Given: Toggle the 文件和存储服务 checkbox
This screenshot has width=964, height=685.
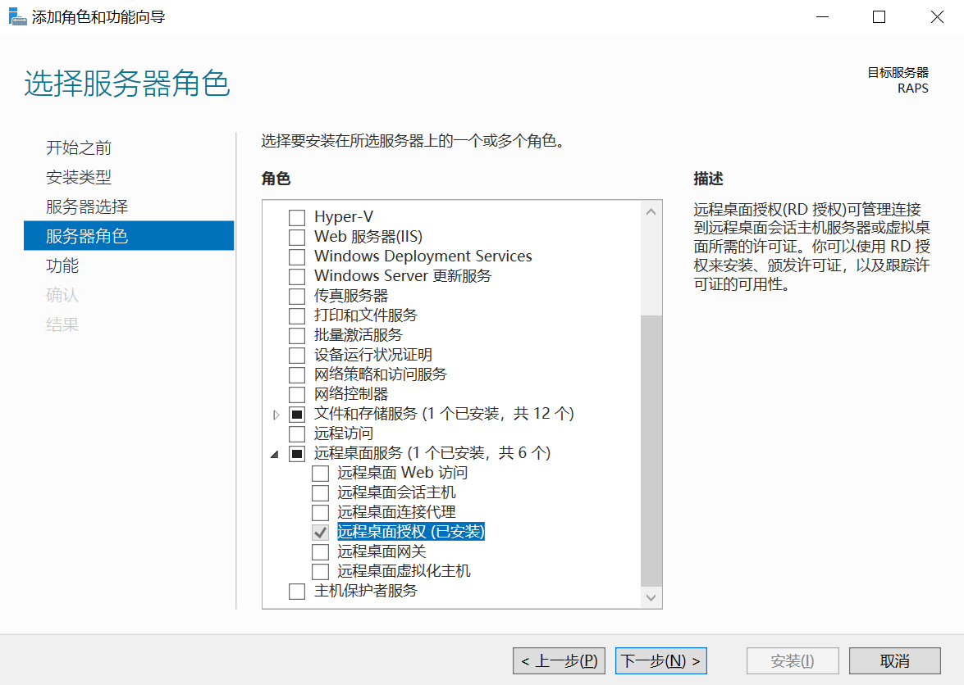Looking at the screenshot, I should 297,415.
